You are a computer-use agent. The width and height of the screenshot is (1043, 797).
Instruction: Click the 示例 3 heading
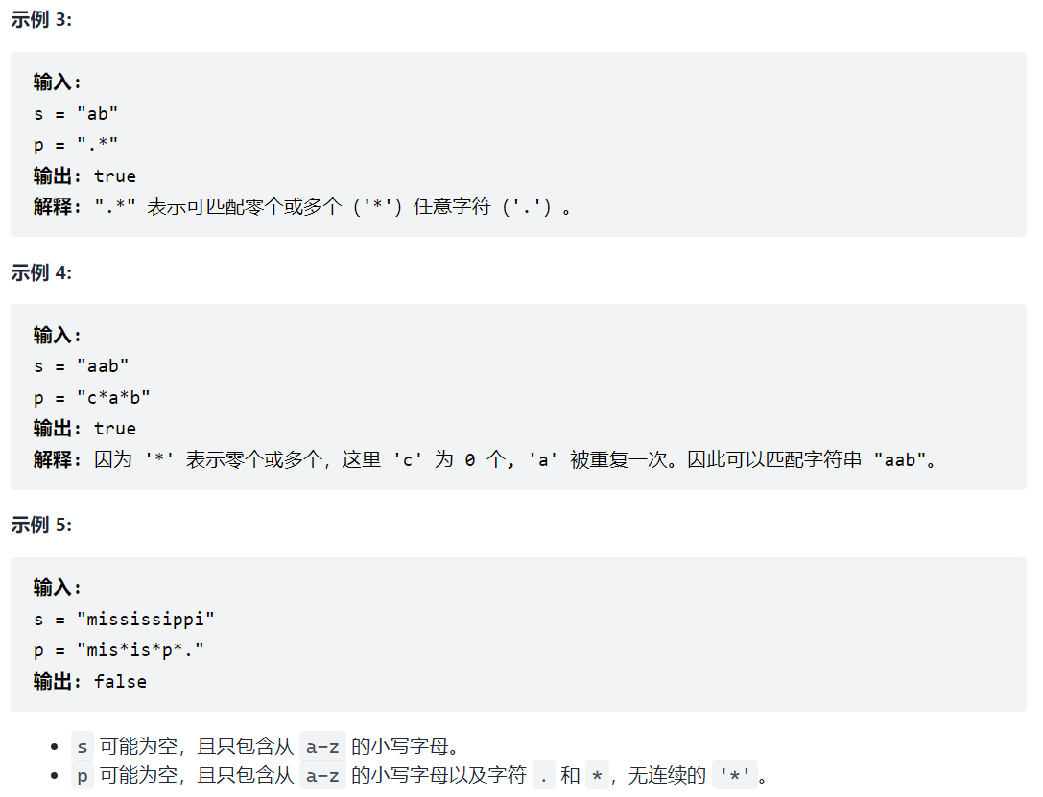41,20
